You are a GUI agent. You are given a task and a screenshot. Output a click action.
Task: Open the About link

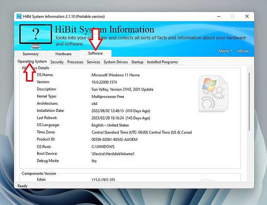[x=243, y=51]
